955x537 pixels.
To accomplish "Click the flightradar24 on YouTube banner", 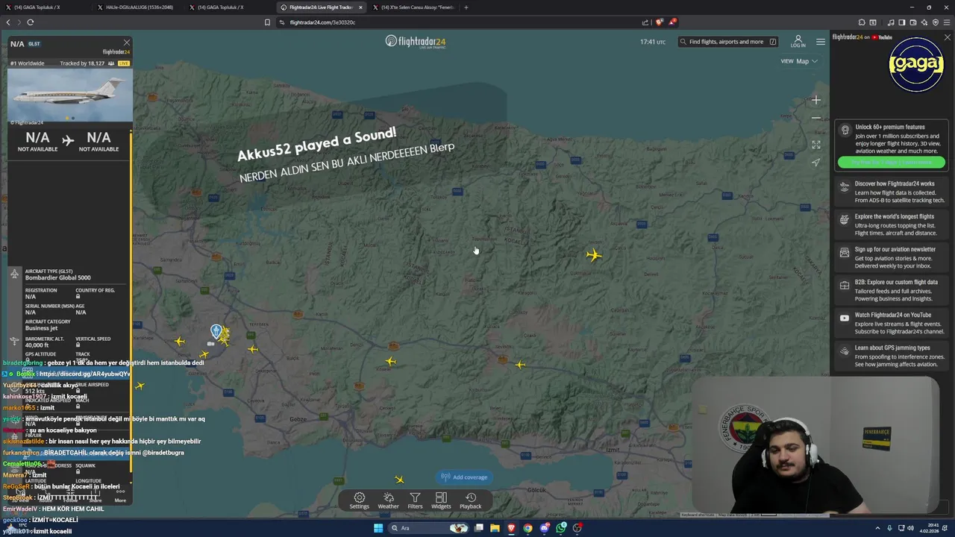I will [x=862, y=37].
